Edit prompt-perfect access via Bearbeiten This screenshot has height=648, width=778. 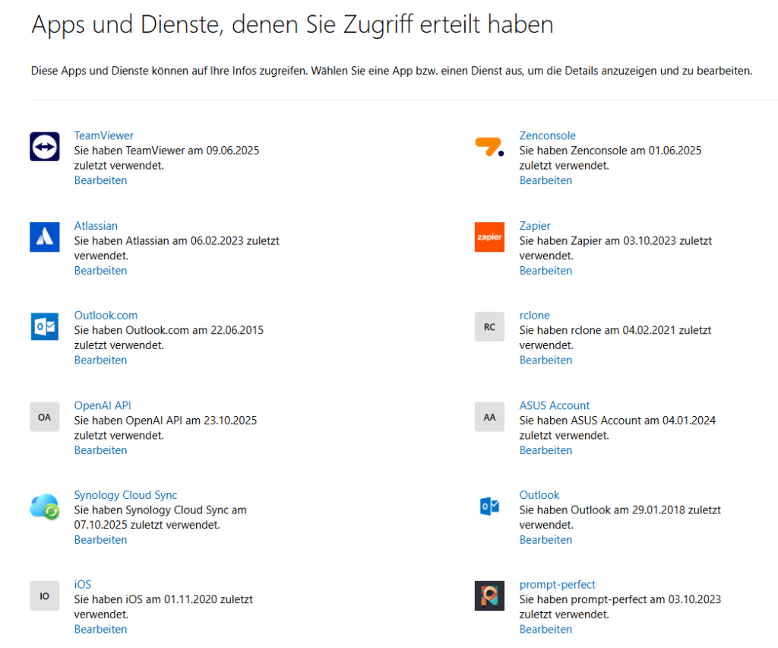[x=546, y=630]
